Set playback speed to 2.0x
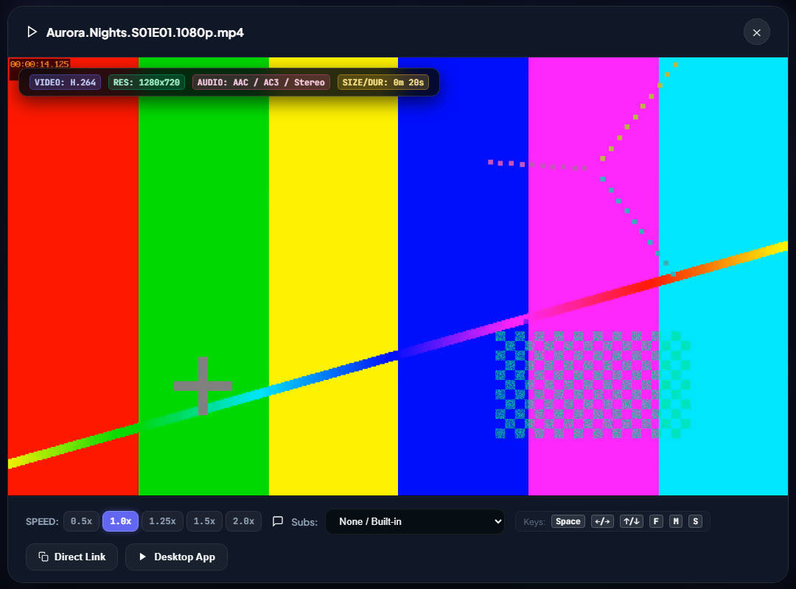Image resolution: width=796 pixels, height=589 pixels. click(244, 521)
